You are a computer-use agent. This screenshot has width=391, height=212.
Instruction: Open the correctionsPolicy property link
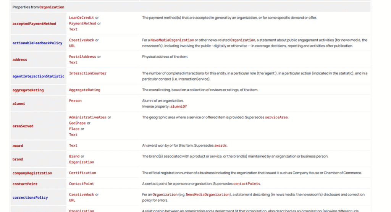pos(30,198)
